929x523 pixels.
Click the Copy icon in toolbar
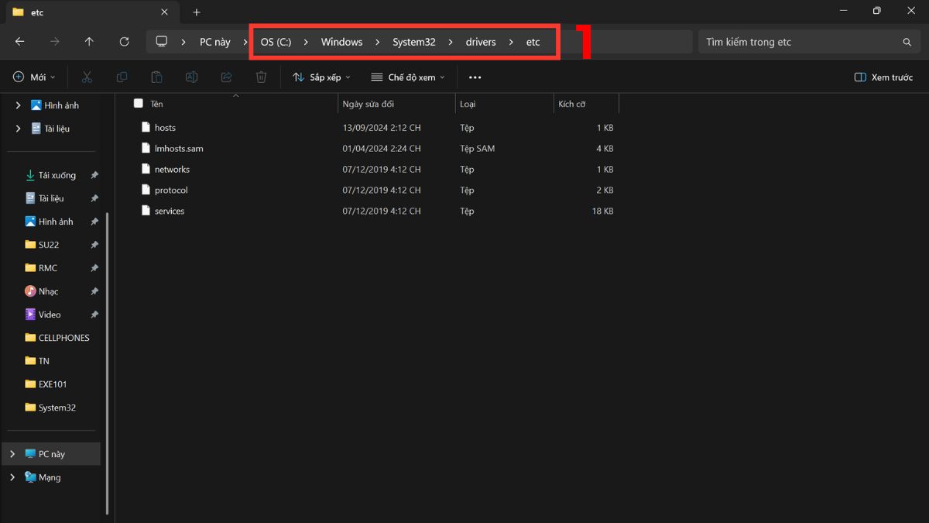click(122, 77)
